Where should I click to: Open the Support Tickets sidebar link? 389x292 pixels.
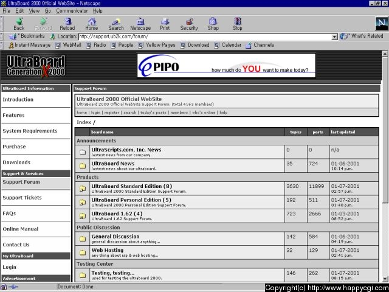coord(22,198)
